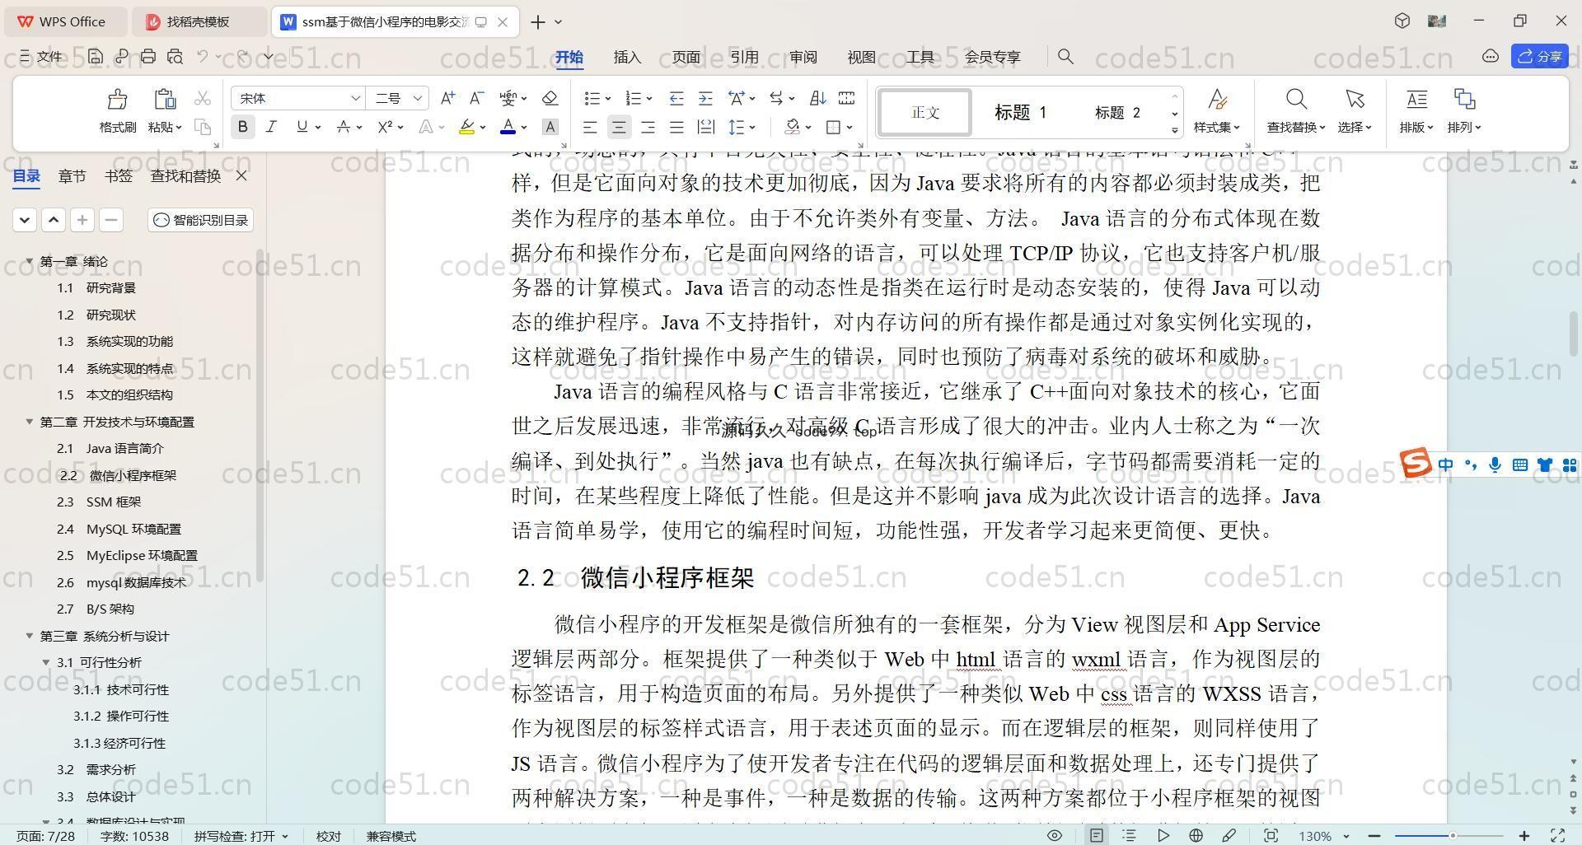Click the globe web layout icon in status bar

(x=1196, y=835)
